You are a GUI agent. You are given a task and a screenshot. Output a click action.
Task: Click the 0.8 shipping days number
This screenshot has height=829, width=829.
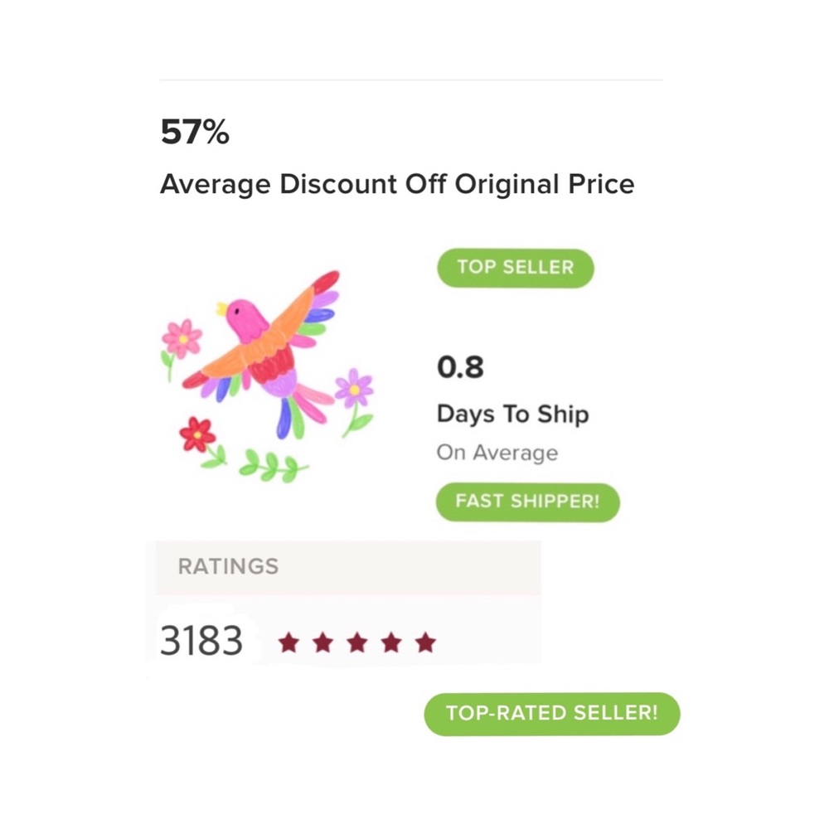pos(460,367)
